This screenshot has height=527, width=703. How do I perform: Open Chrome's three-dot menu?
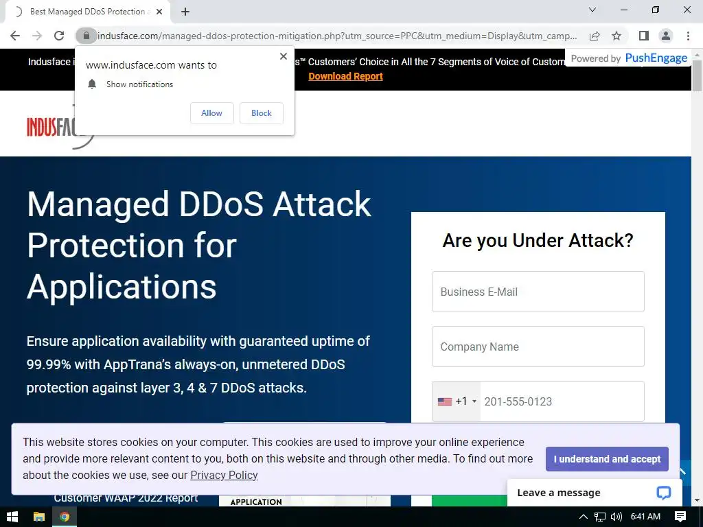(x=688, y=36)
